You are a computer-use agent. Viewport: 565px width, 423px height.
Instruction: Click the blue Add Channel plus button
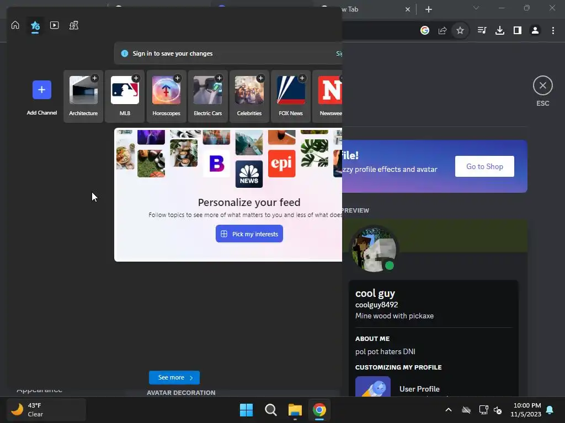point(42,90)
